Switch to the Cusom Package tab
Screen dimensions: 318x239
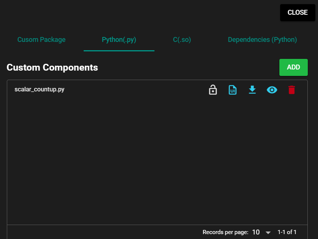click(x=41, y=40)
